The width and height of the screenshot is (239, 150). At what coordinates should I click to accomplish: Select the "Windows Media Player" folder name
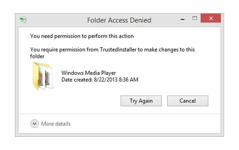tap(88, 73)
